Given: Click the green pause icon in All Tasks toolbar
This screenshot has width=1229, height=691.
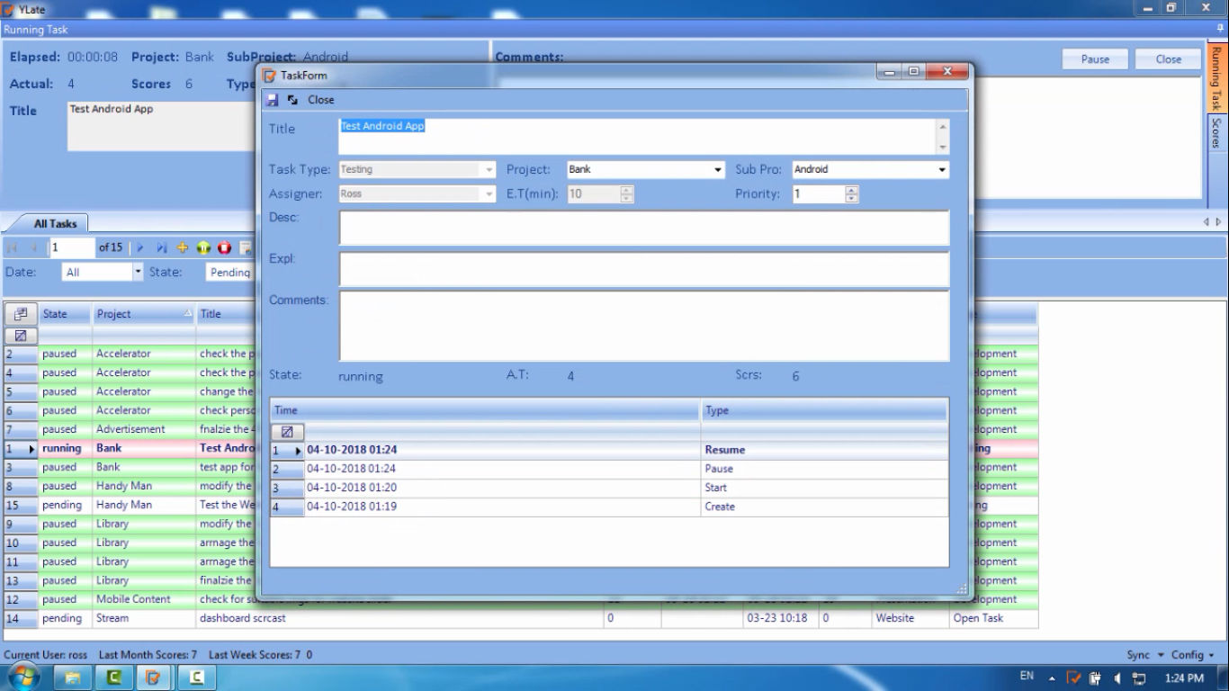Looking at the screenshot, I should click(x=203, y=247).
